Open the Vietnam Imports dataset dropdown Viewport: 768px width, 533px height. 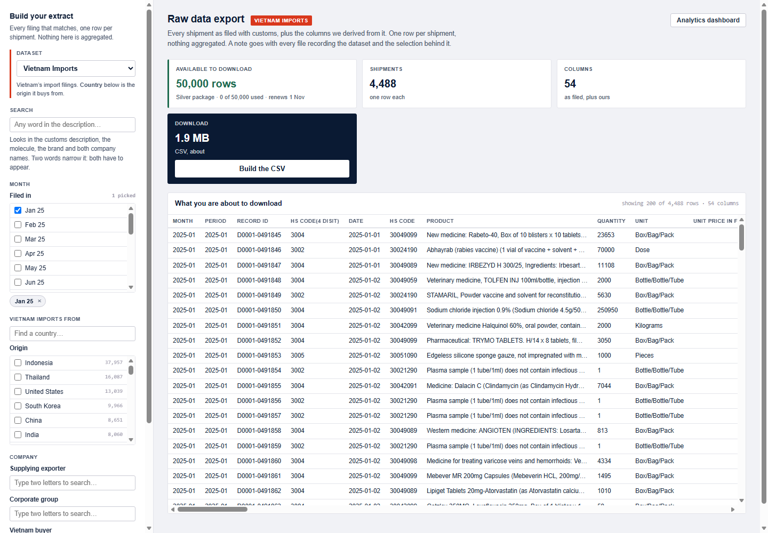pyautogui.click(x=76, y=68)
